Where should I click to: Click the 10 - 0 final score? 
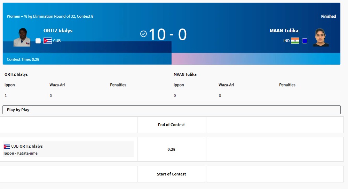click(167, 34)
